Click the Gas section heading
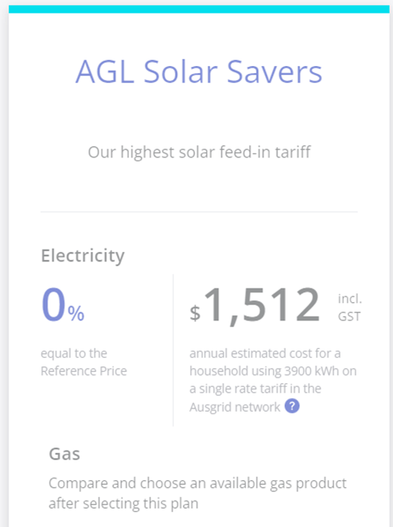The height and width of the screenshot is (527, 393). 64,454
